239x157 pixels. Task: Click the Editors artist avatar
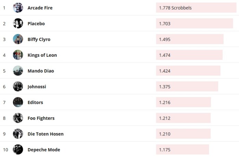click(x=18, y=102)
